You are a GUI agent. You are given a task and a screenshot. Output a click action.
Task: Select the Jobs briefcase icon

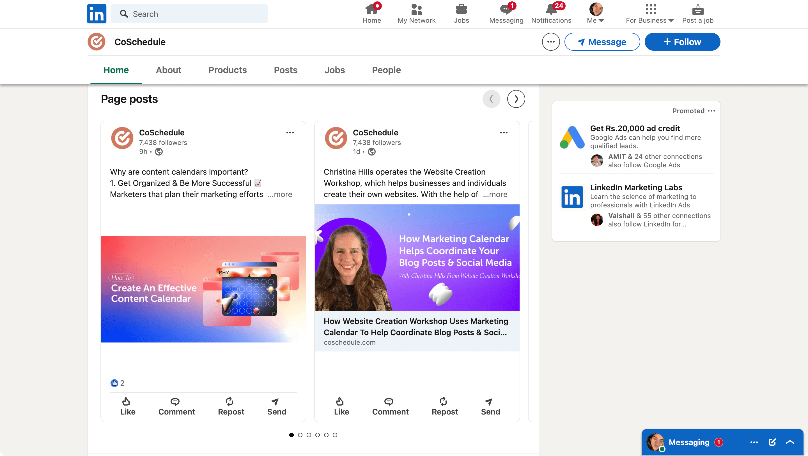(461, 10)
